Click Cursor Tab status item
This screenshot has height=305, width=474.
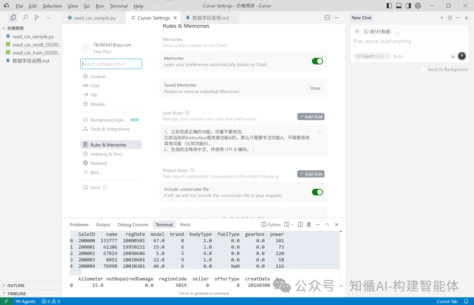pos(447,301)
